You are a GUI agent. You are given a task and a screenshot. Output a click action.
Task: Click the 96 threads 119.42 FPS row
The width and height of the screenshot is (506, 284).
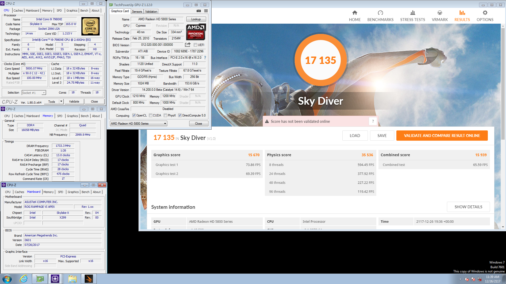click(x=320, y=191)
